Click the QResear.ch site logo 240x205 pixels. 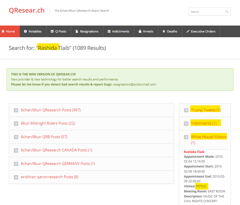pyautogui.click(x=27, y=10)
